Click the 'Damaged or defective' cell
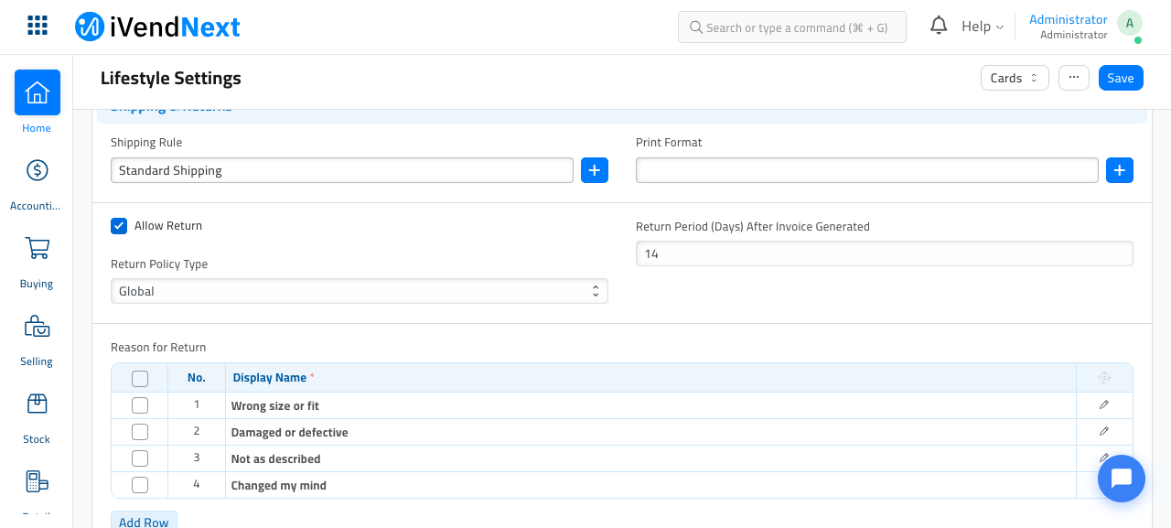Image resolution: width=1171 pixels, height=528 pixels. point(650,432)
